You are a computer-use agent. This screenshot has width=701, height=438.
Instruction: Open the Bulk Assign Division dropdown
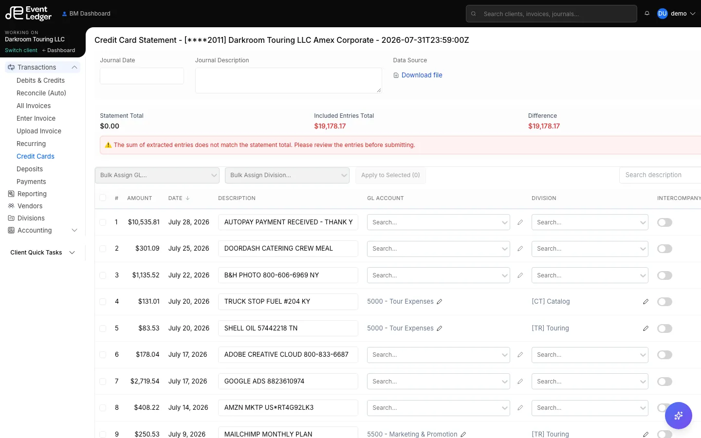pos(287,175)
